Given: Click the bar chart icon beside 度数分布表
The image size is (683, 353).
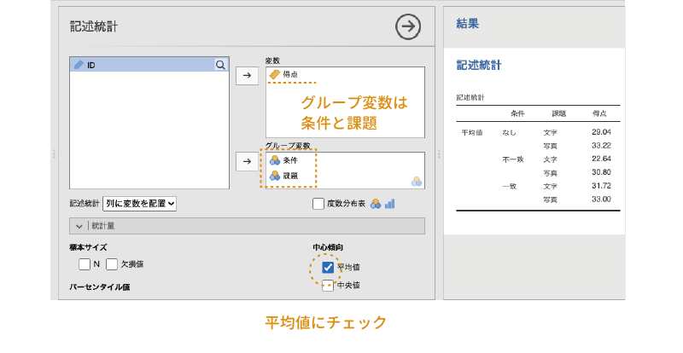Looking at the screenshot, I should [389, 204].
